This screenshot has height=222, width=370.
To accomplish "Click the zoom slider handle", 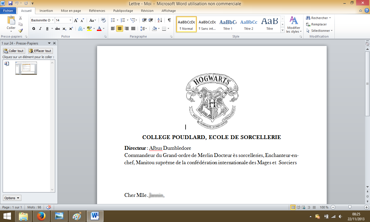I will coord(350,207).
